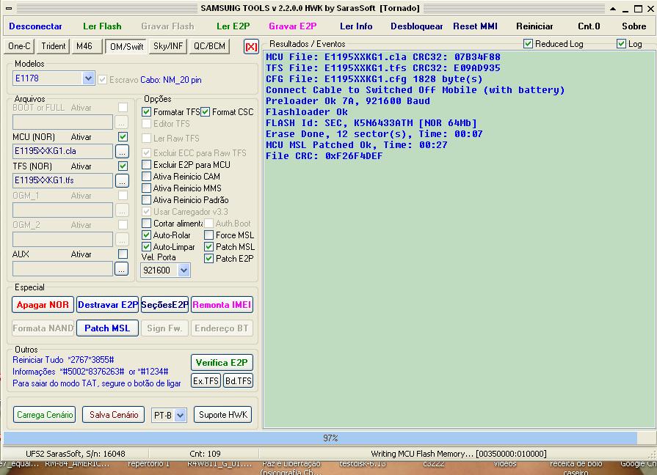Screen dimensions: 657x475
Task: Click the Salva Cenário button
Action: (114, 415)
